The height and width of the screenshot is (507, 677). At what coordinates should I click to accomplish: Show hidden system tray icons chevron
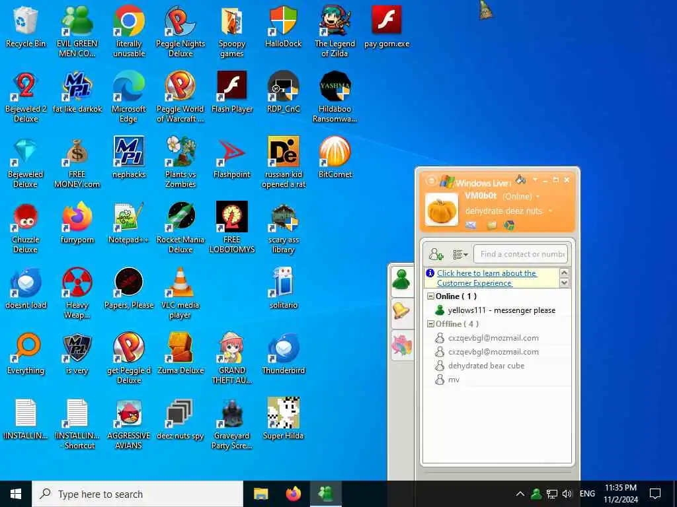point(520,494)
